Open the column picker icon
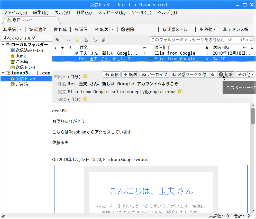Viewport: 256px width, 219px height. (x=252, y=48)
